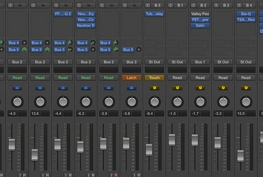Click the -3.3 volume value field

218,113
